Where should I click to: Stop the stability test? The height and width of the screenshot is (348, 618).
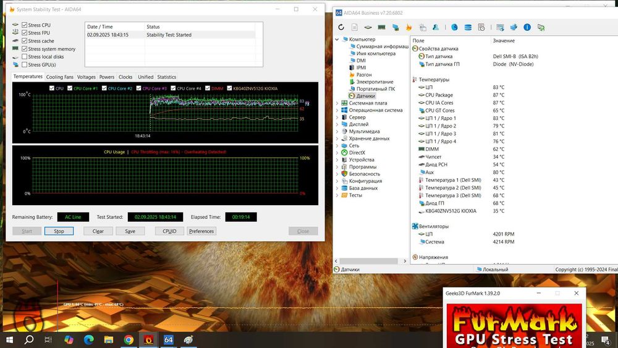tap(59, 231)
